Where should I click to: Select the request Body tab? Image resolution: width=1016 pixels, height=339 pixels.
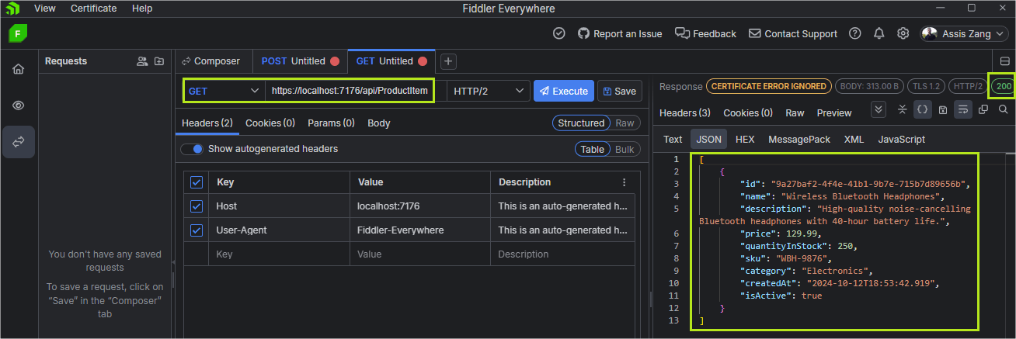378,123
